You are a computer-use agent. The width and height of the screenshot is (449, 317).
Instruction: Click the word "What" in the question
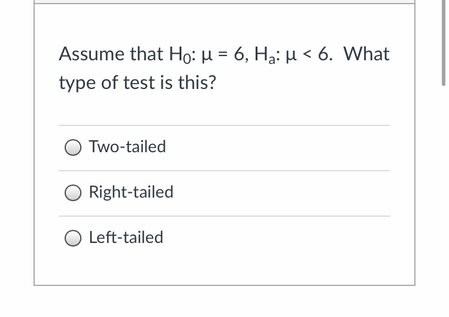[x=368, y=54]
